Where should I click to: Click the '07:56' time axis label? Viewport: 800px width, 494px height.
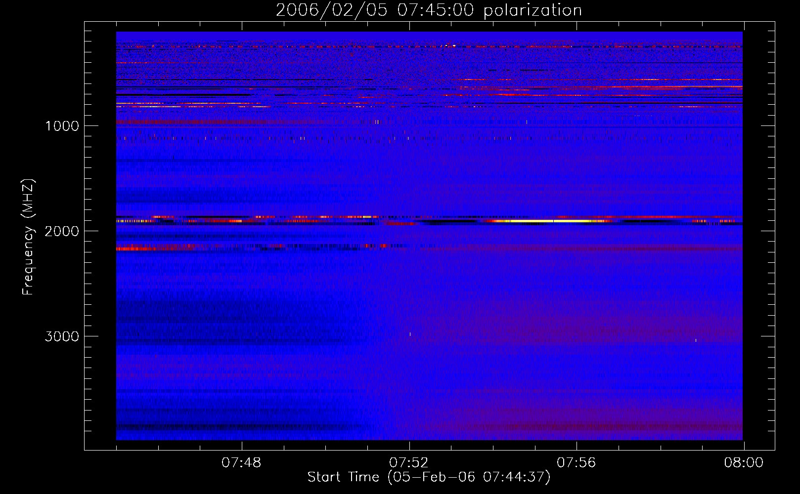[x=577, y=463]
